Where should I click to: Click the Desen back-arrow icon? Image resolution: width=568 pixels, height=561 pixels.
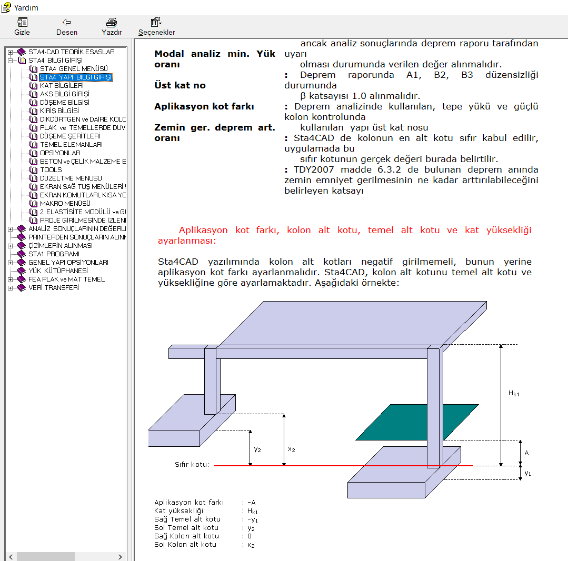coord(67,22)
